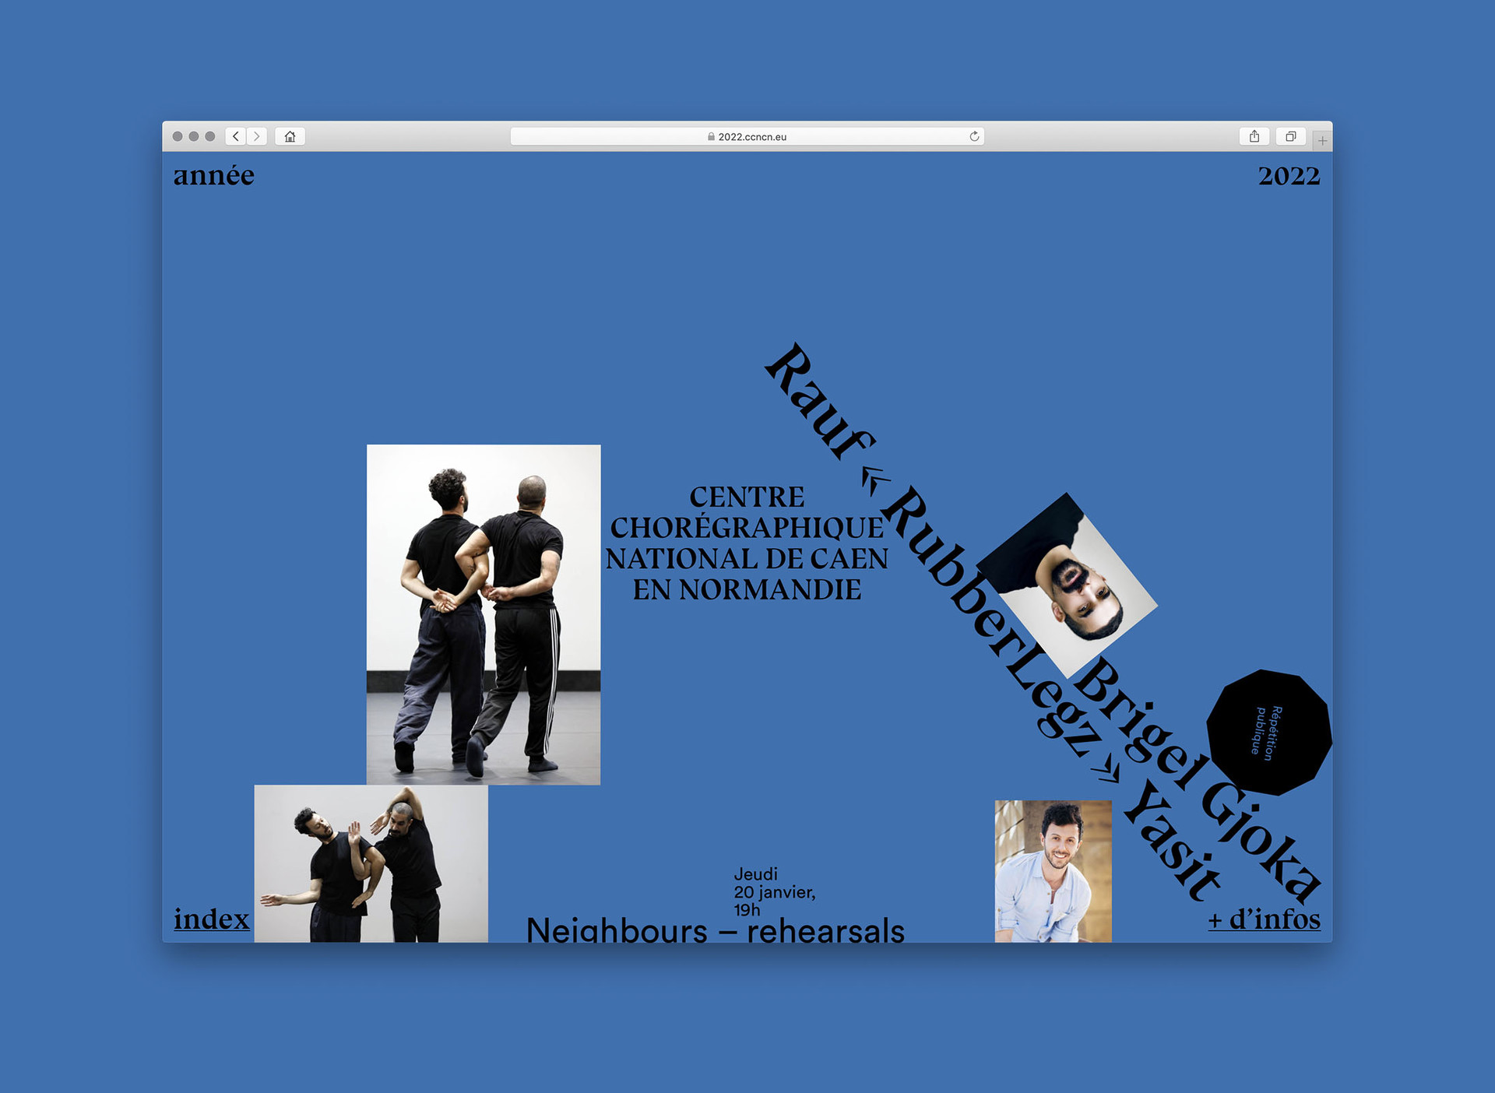Open the rotated portrait of bearded man

point(1067,584)
